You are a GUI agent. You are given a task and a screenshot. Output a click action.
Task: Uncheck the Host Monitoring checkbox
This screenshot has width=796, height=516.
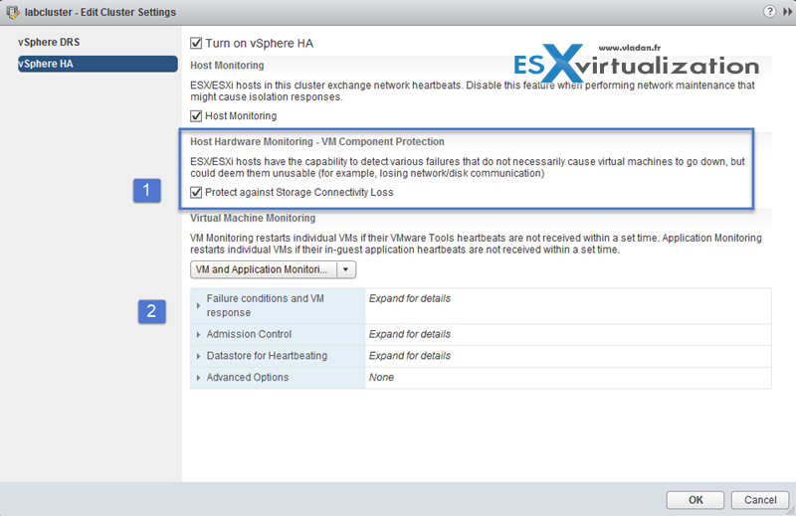196,116
